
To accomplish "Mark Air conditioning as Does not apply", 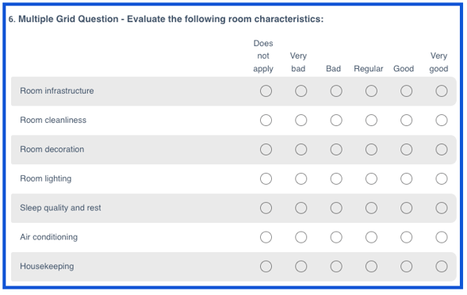I will (x=266, y=237).
